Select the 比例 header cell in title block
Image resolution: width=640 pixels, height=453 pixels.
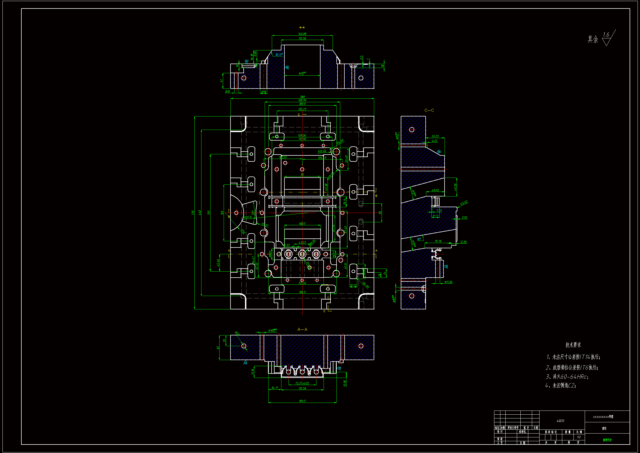coord(579,432)
